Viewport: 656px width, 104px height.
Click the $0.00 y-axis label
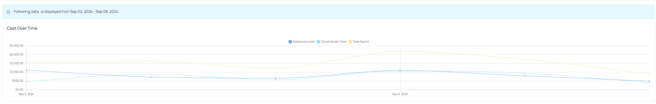pyautogui.click(x=19, y=90)
